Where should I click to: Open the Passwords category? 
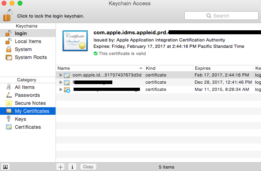(x=28, y=95)
